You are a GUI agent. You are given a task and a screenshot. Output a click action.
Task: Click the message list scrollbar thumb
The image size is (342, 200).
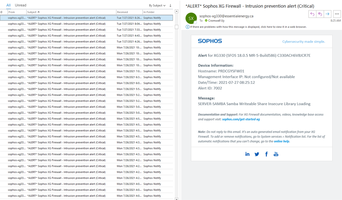[x=176, y=27]
